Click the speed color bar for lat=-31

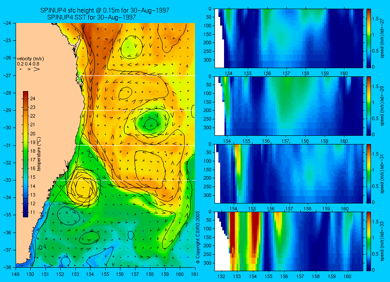[369, 174]
